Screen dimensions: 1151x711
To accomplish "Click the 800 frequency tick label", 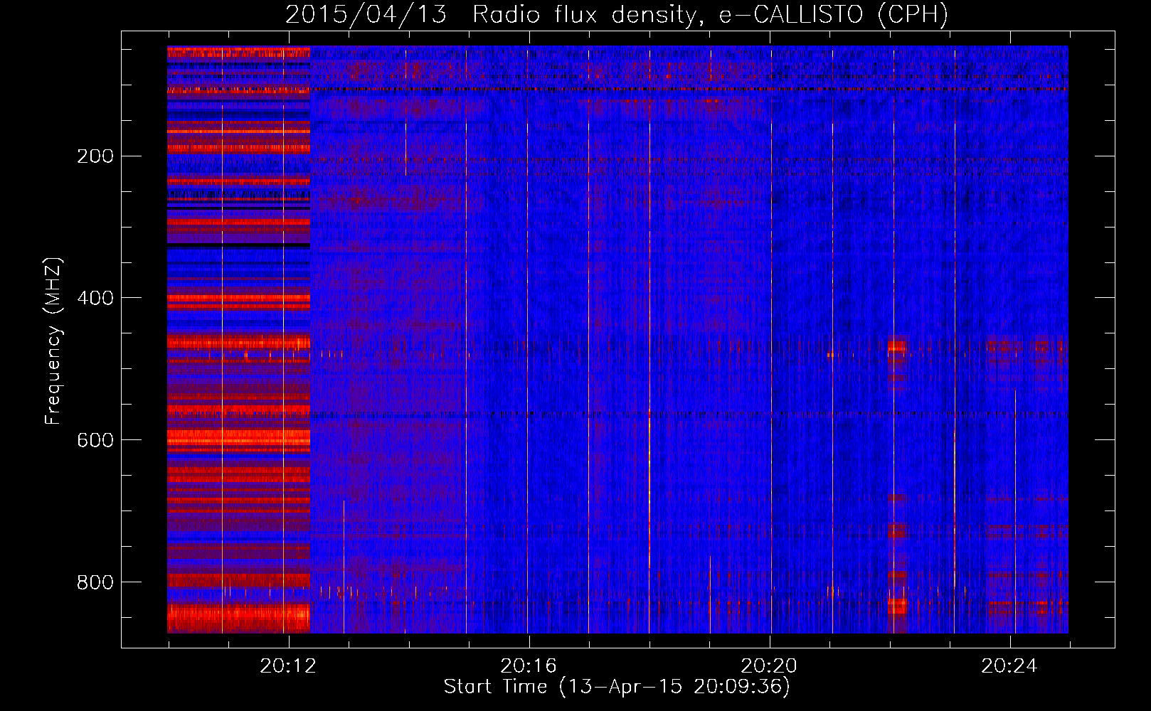I will pyautogui.click(x=95, y=583).
